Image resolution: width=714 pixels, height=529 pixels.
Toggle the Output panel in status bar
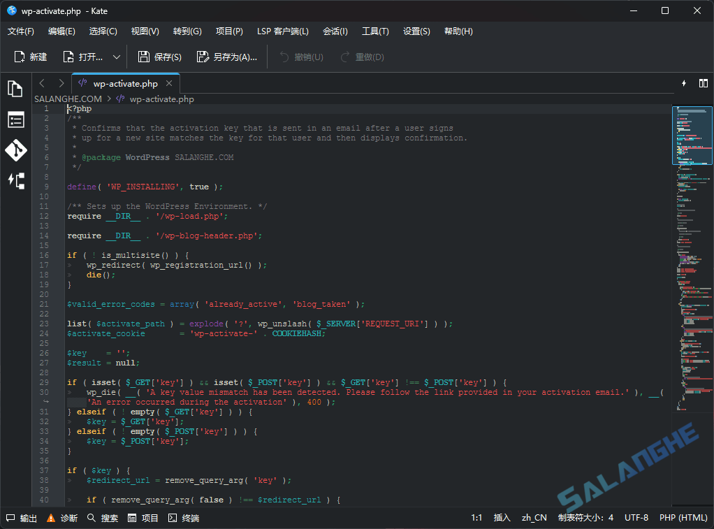click(x=22, y=518)
